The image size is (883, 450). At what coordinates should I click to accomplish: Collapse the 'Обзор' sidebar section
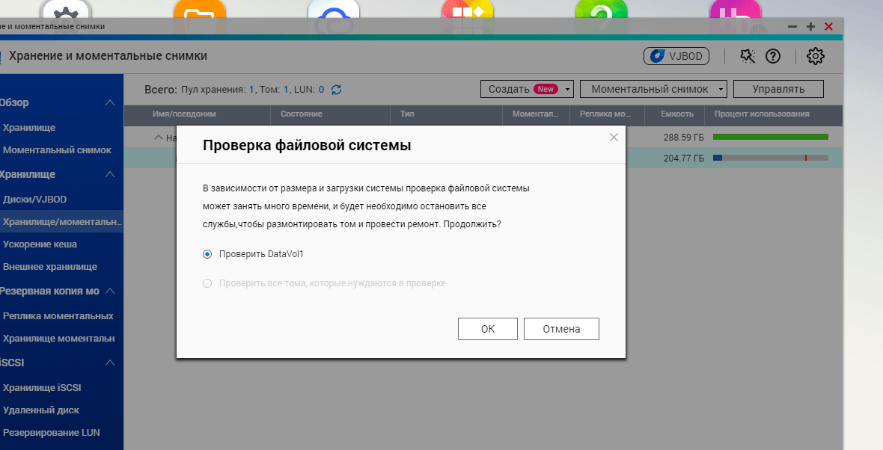(x=110, y=102)
